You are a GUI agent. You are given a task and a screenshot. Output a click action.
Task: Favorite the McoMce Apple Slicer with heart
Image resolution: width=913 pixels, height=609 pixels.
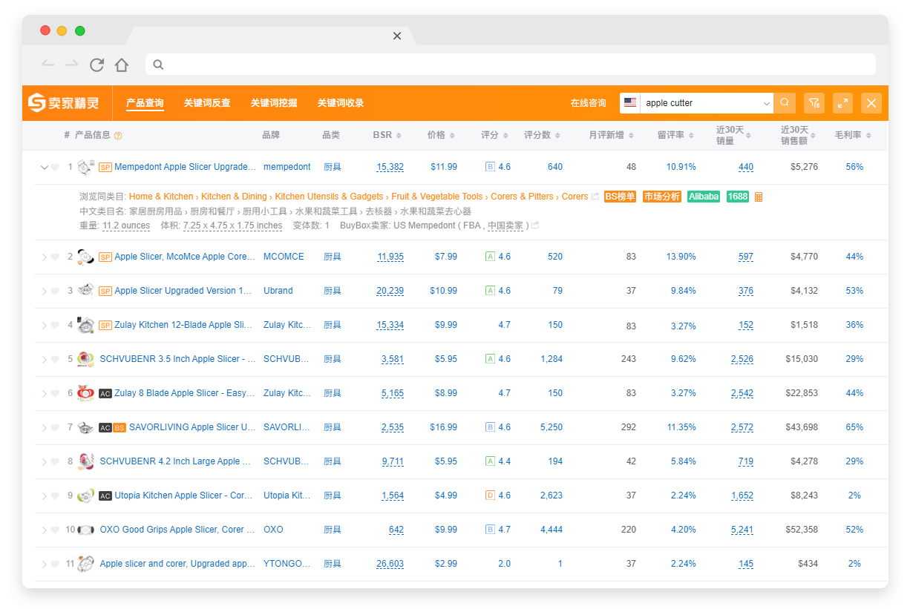click(x=55, y=257)
